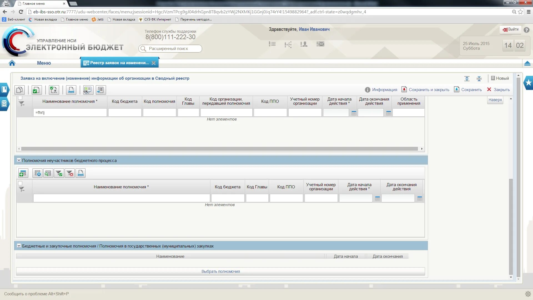Viewport: 533px width, 300px height.
Task: Click the horizontal scrollbar of the upper table
Action: (219, 149)
